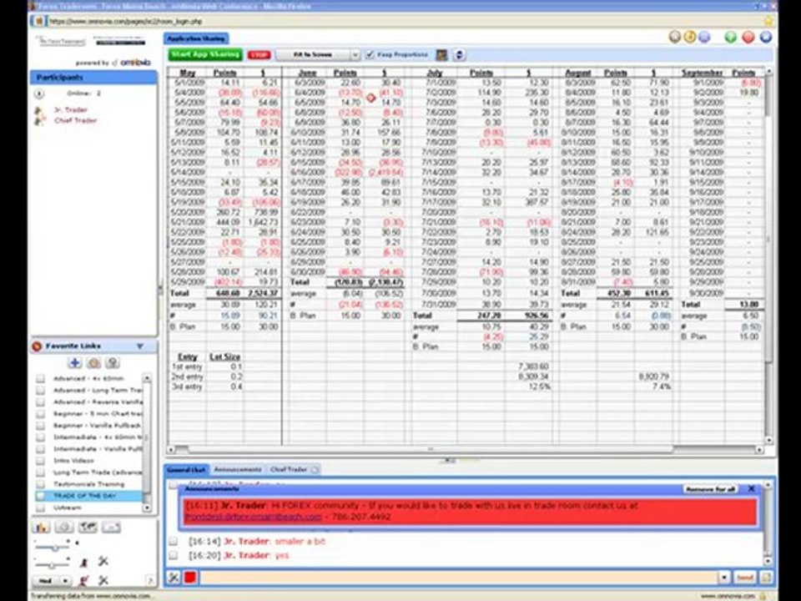Click into the chat message input field

tap(458, 578)
